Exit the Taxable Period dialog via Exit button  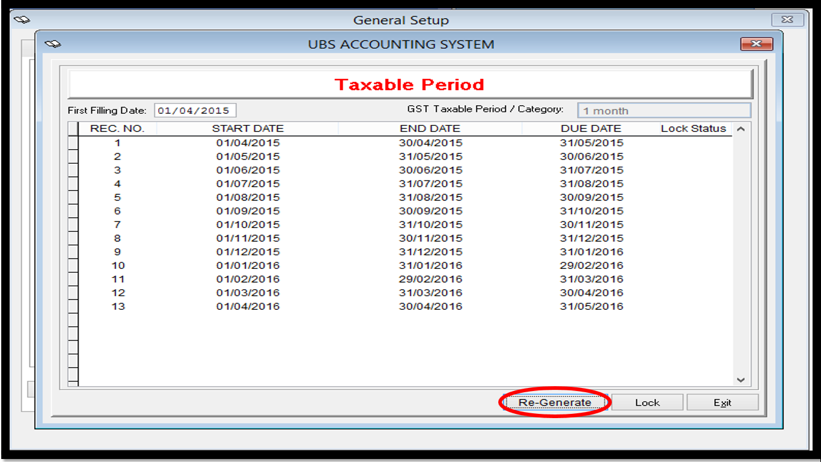722,402
